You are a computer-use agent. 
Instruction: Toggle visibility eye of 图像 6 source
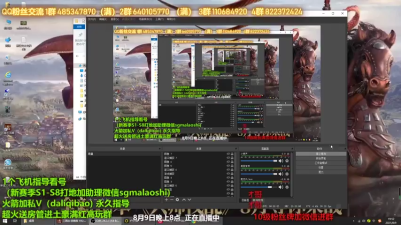point(228,161)
